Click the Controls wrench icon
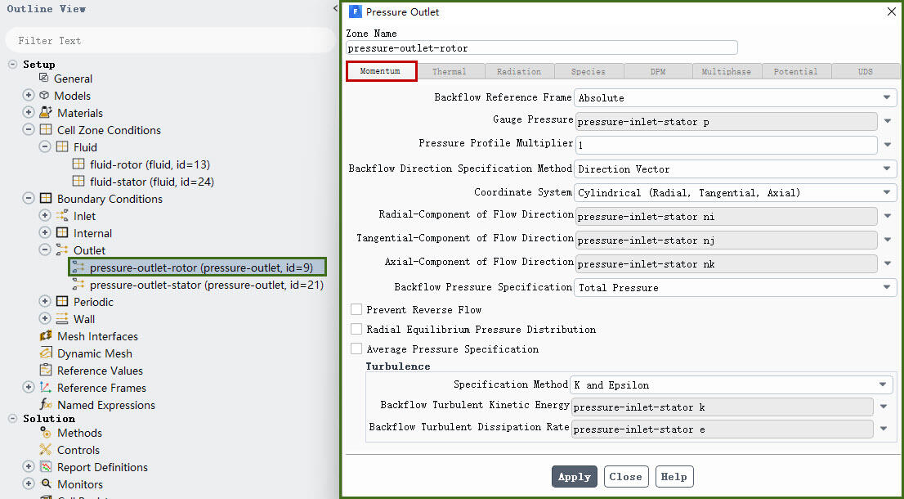 (46, 450)
